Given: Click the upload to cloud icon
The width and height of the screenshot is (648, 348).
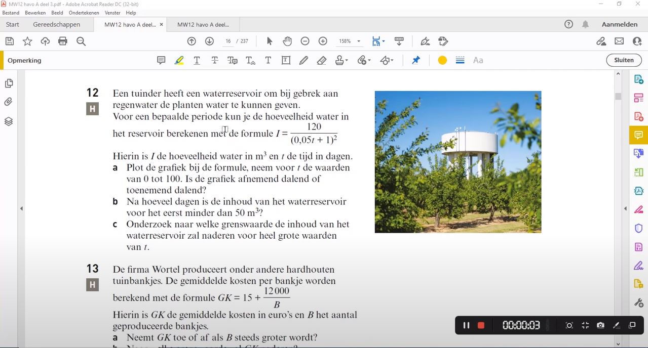Looking at the screenshot, I should pos(45,41).
